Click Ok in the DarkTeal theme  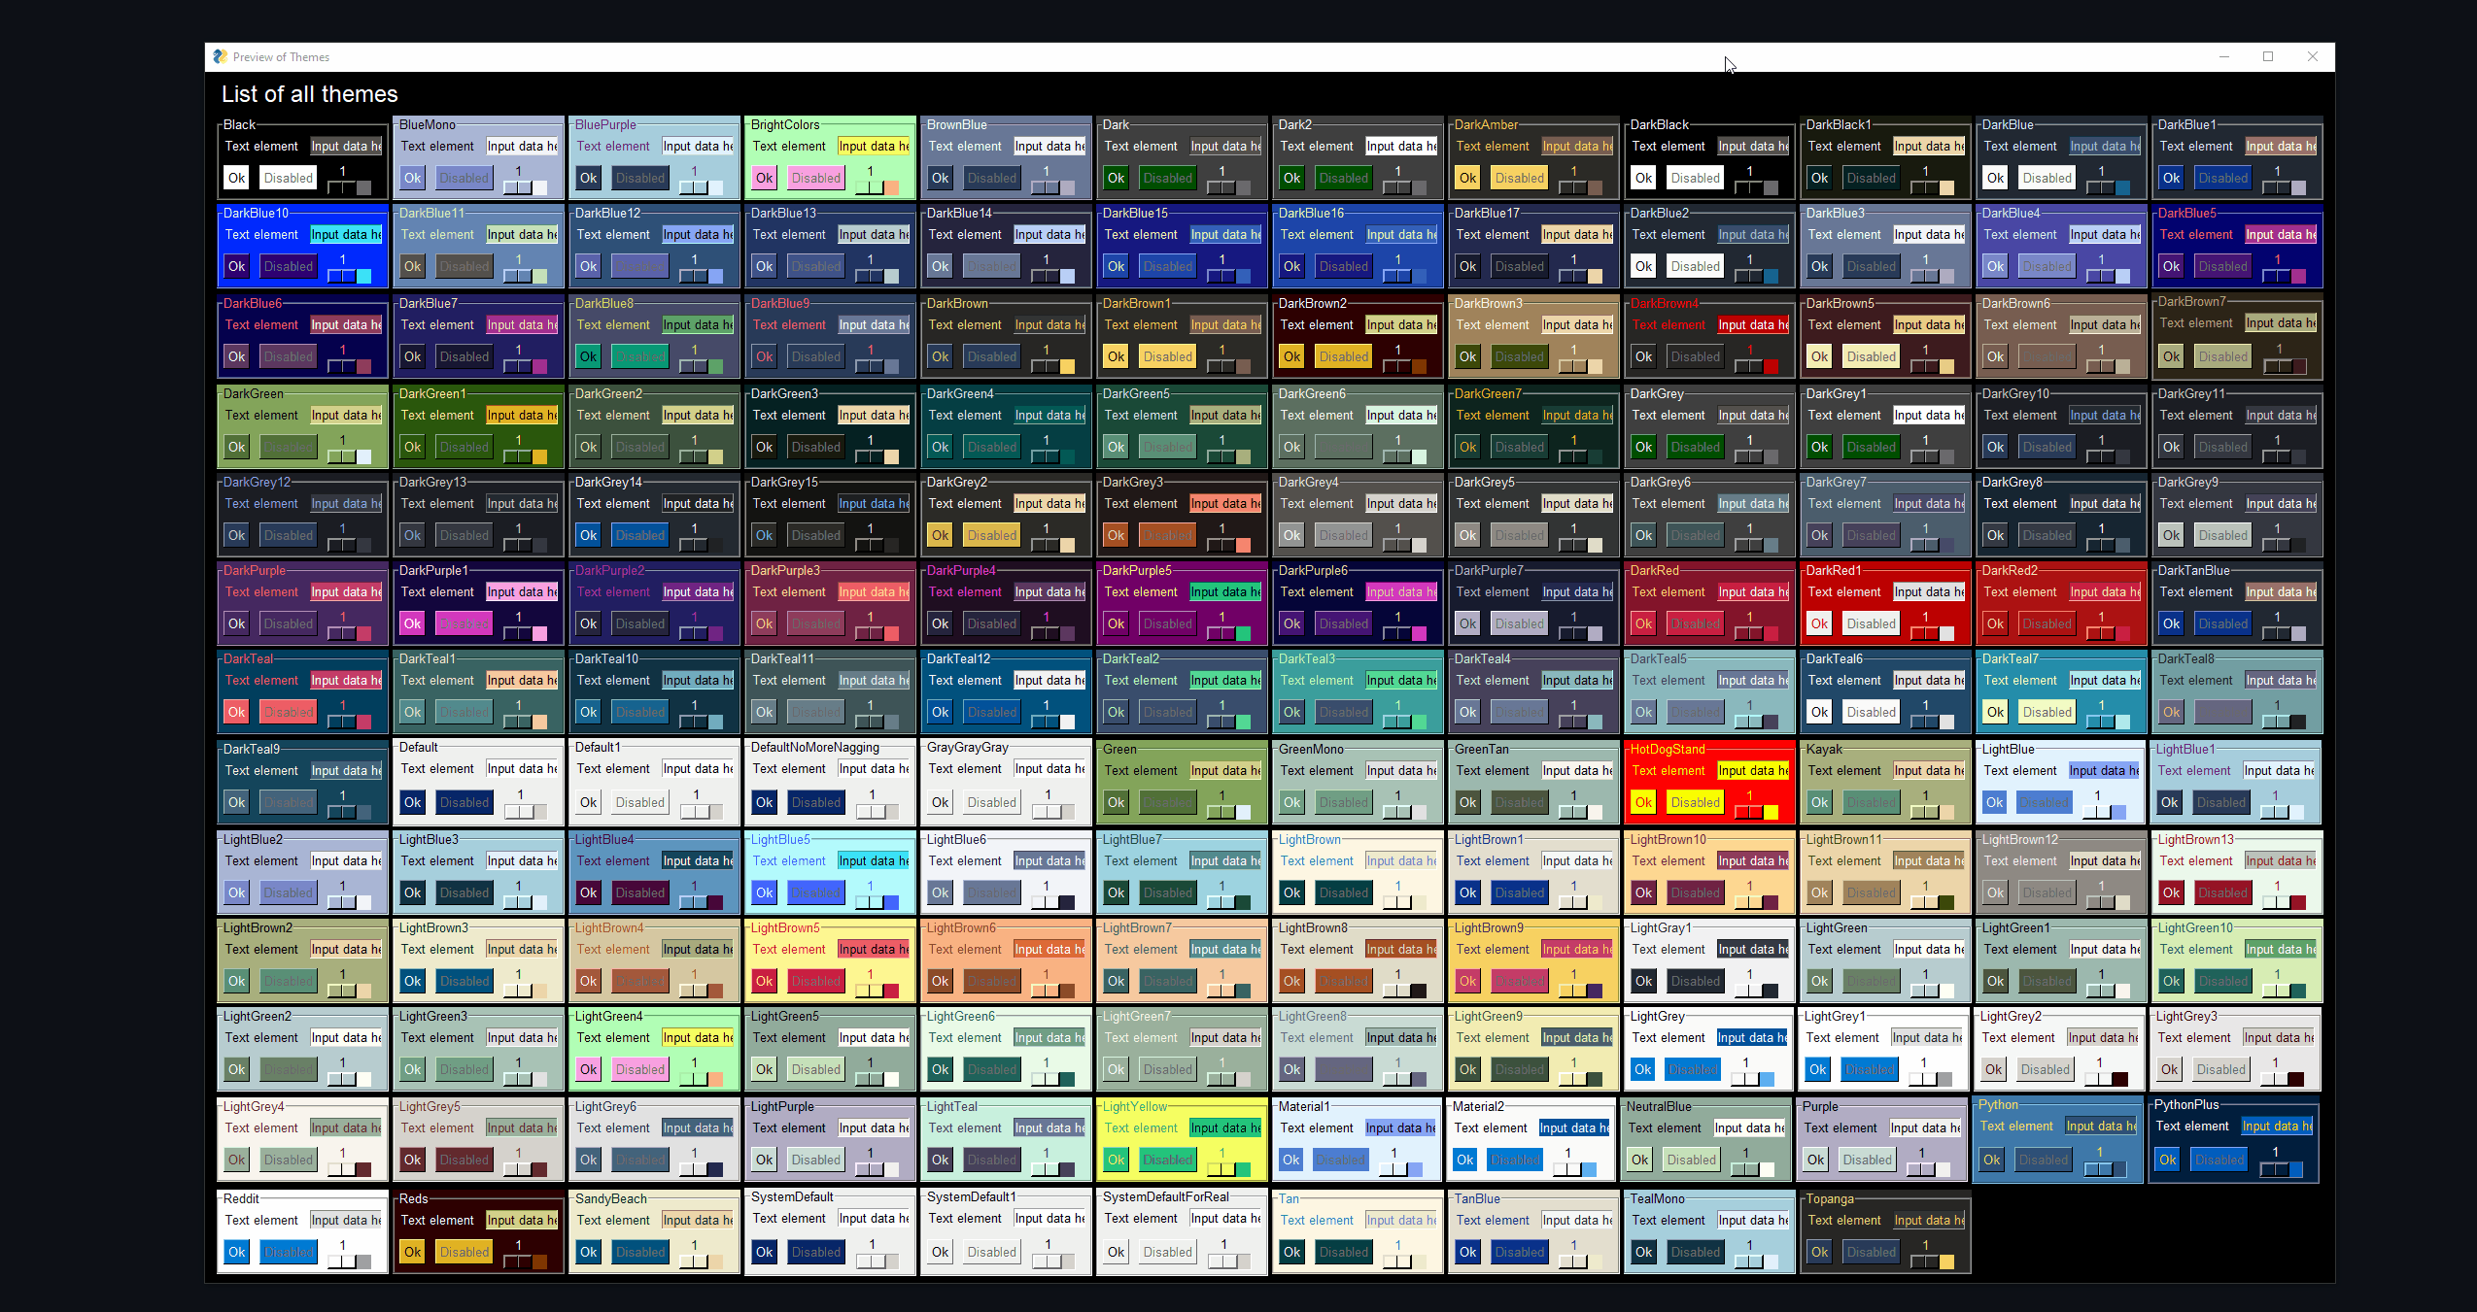pos(236,712)
